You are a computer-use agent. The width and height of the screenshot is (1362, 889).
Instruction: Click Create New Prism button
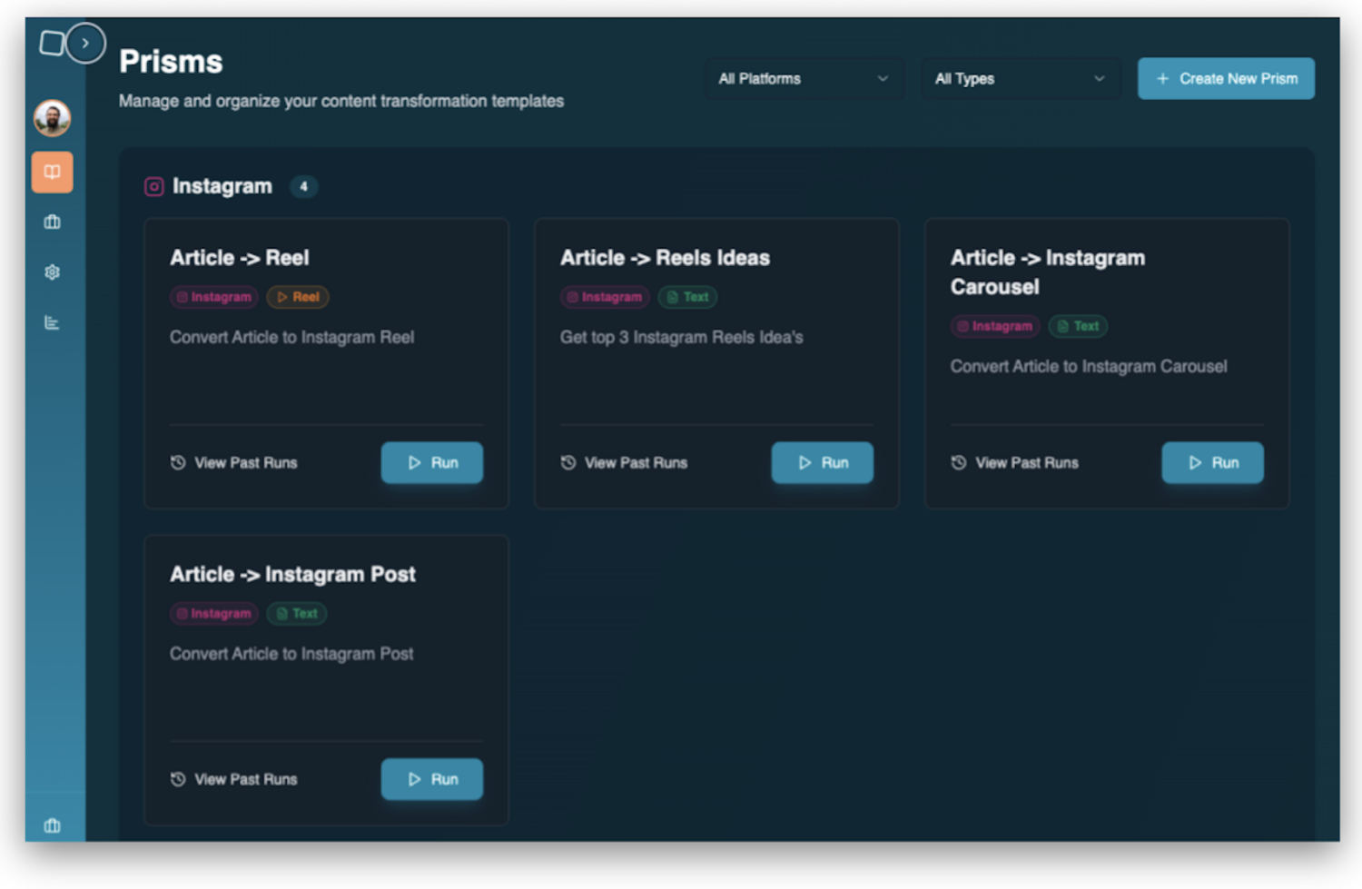pos(1226,79)
